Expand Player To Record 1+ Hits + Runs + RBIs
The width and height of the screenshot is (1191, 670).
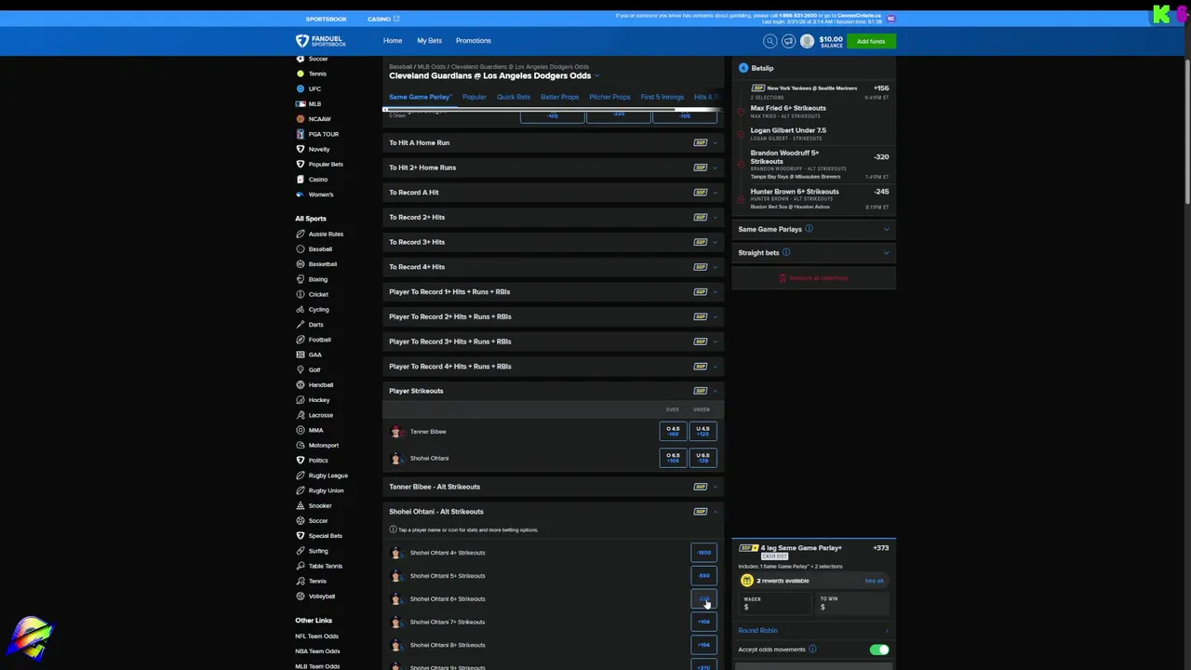click(554, 291)
